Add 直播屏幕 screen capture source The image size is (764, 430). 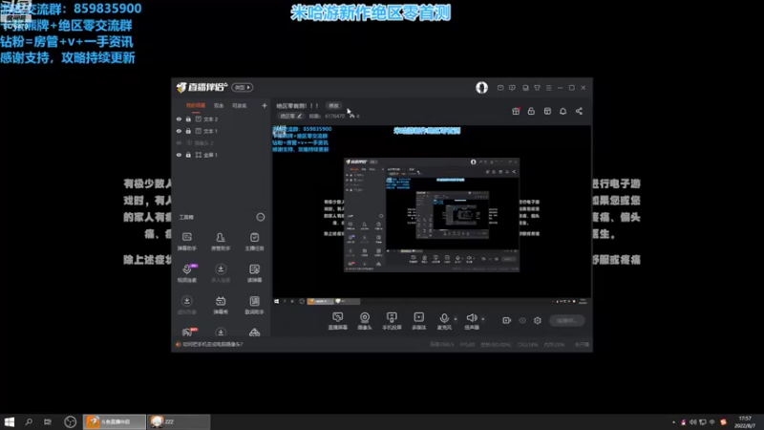coord(338,321)
